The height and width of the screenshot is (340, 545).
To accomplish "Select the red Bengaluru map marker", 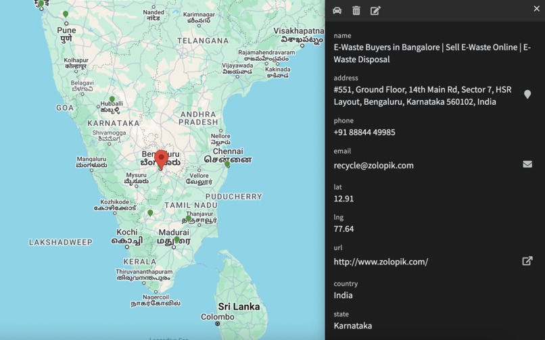I will [x=162, y=160].
